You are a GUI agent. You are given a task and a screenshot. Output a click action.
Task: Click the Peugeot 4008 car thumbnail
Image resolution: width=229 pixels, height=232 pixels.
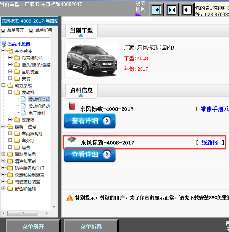click(92, 60)
